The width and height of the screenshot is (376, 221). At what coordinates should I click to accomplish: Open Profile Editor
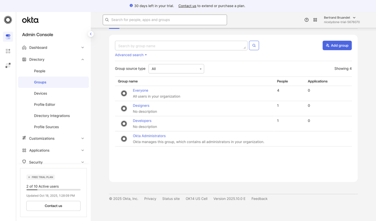point(45,104)
